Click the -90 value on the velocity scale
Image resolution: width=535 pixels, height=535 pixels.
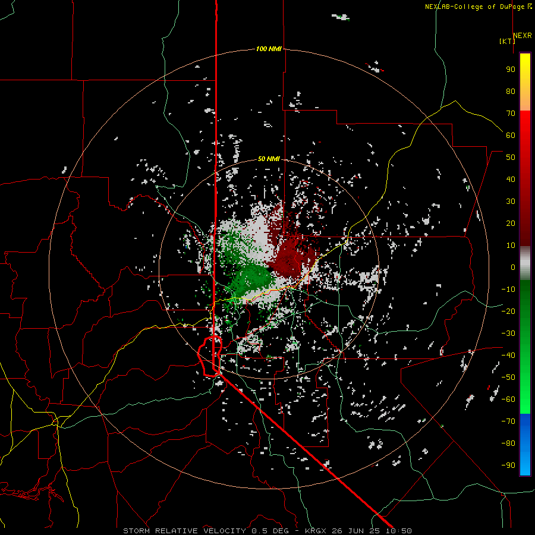pyautogui.click(x=508, y=465)
